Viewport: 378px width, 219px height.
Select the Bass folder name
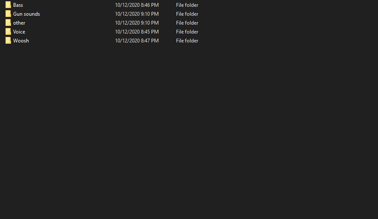click(x=18, y=5)
